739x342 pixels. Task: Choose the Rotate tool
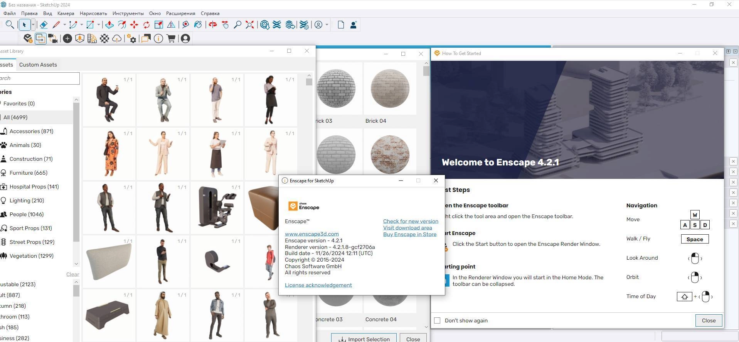coord(146,25)
